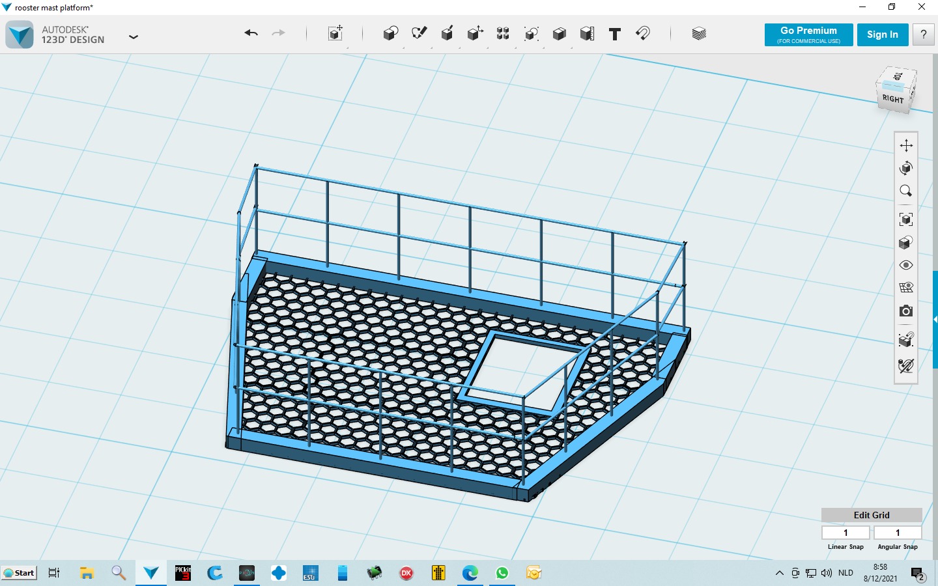
Task: Open WhatsApp from the taskbar
Action: pos(502,573)
